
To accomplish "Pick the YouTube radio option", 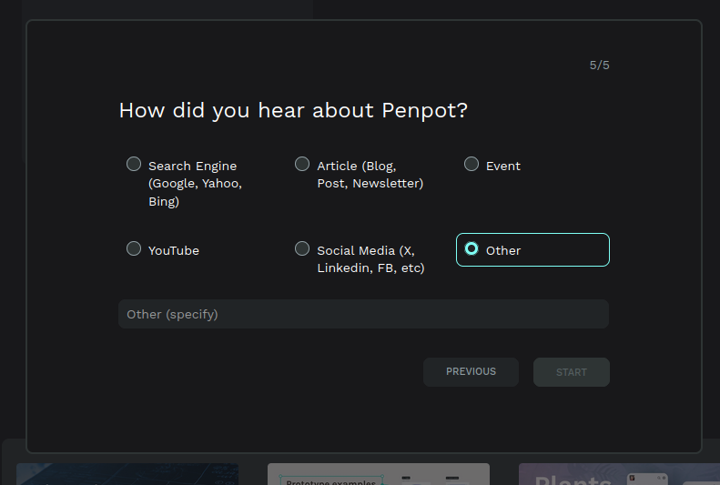I will (x=134, y=248).
